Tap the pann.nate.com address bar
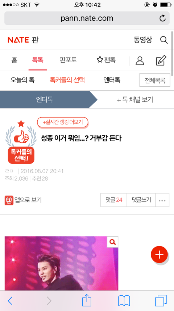Image resolution: width=174 pixels, height=311 pixels. point(87,18)
